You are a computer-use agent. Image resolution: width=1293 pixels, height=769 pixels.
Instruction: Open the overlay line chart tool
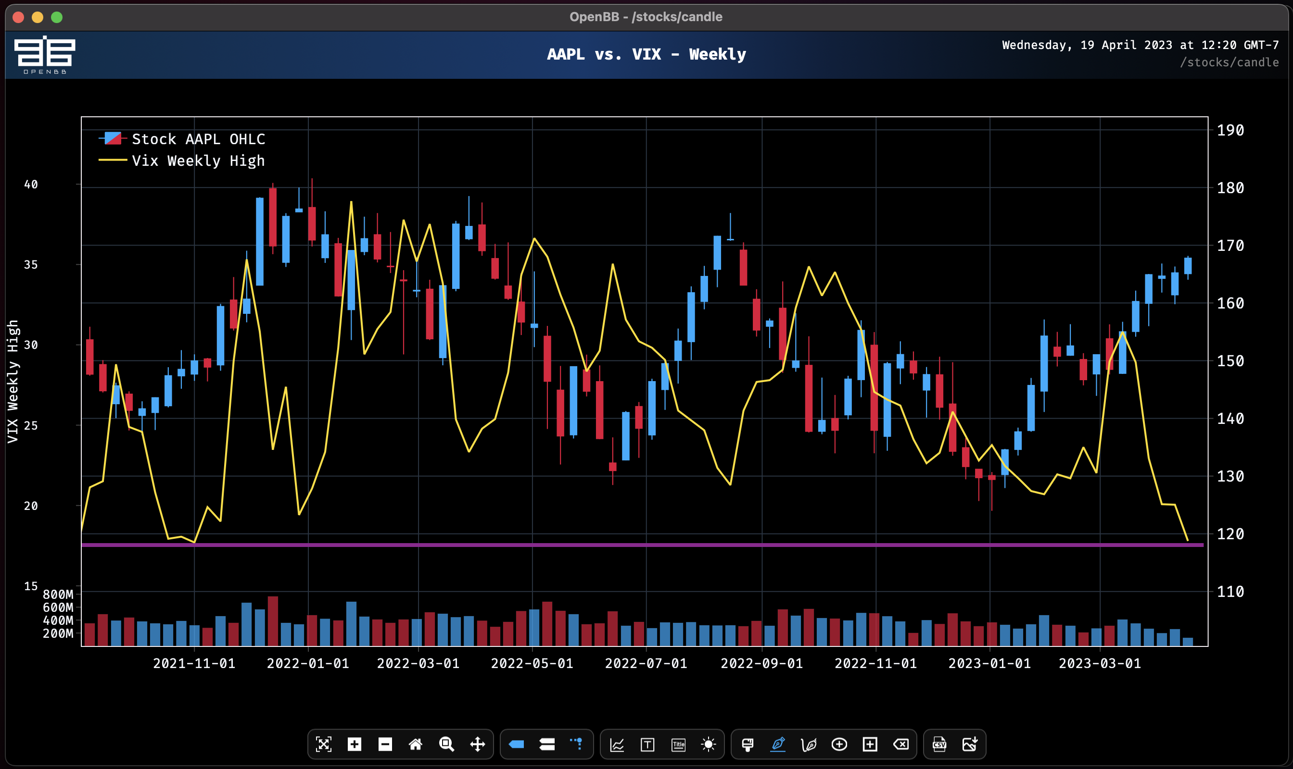coord(617,744)
